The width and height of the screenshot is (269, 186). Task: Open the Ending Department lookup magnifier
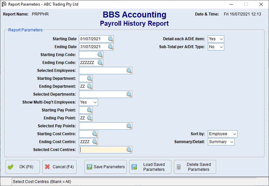[x=89, y=86]
